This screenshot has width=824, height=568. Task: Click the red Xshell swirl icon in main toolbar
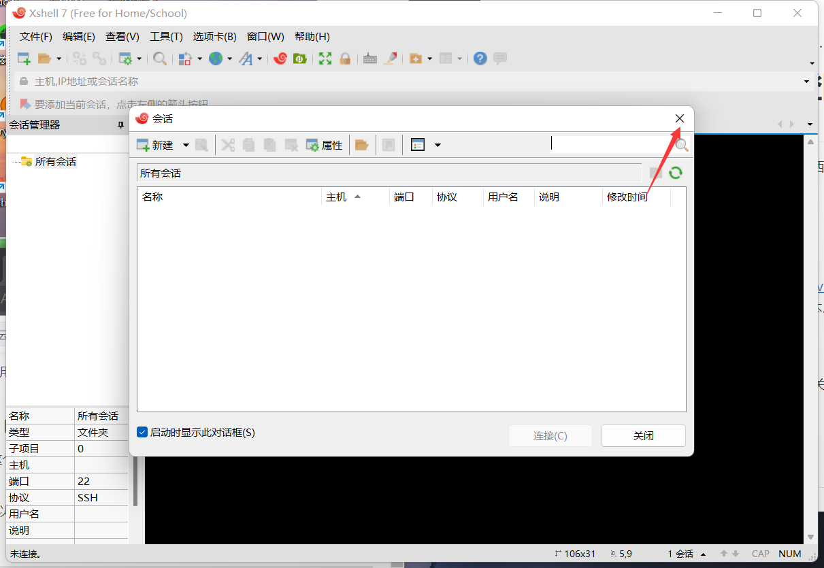pos(280,59)
